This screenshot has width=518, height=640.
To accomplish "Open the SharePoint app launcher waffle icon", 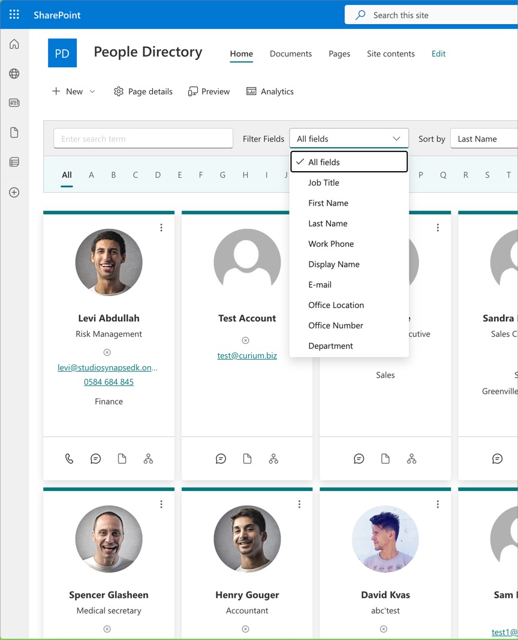I will click(x=14, y=14).
